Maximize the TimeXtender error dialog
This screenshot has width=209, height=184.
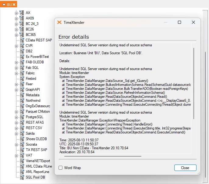tap(179, 22)
